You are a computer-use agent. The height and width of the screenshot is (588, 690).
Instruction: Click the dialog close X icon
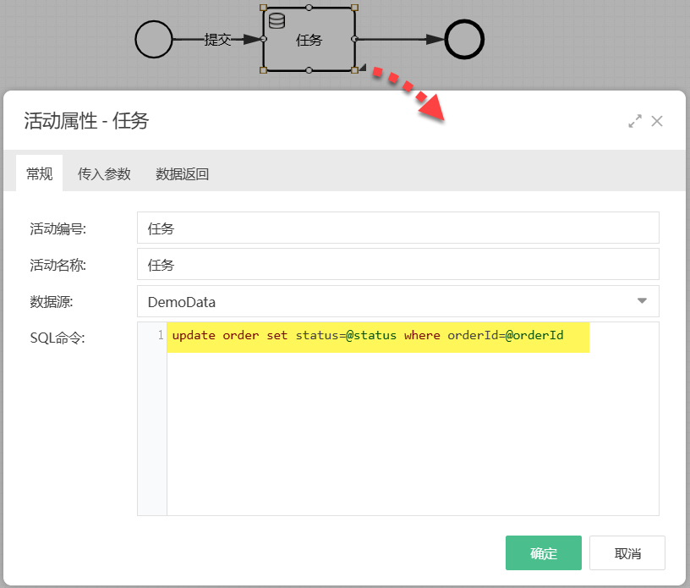pos(657,121)
